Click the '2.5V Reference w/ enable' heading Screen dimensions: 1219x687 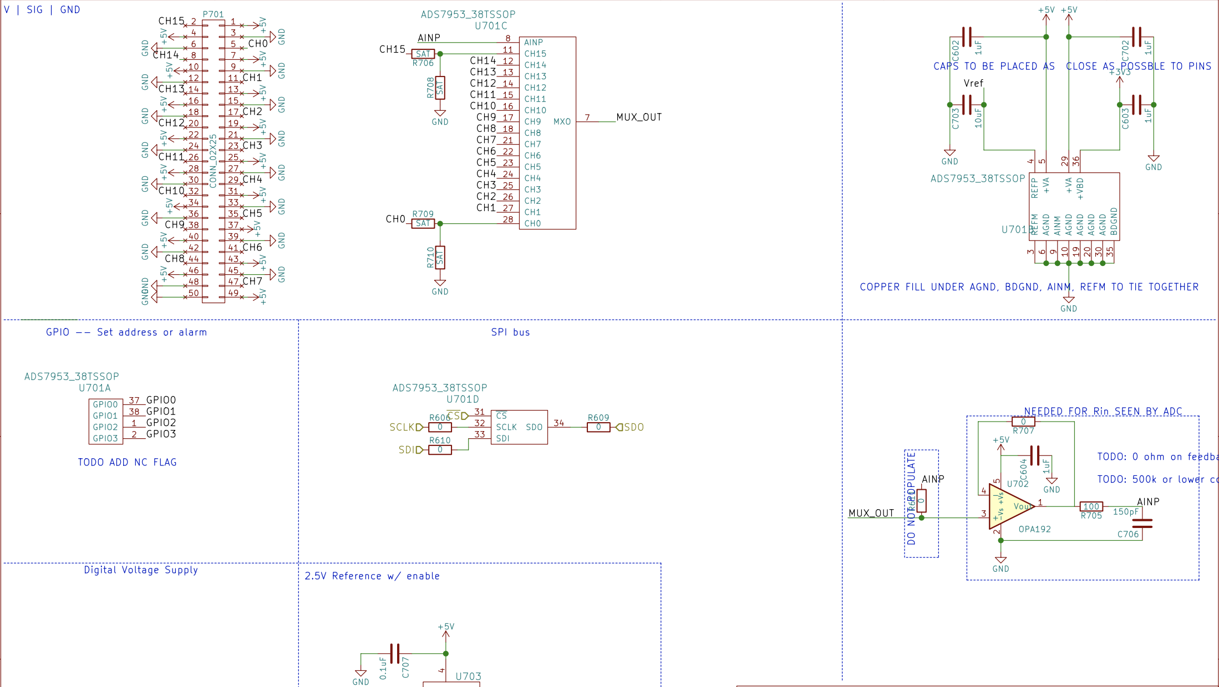(x=372, y=576)
